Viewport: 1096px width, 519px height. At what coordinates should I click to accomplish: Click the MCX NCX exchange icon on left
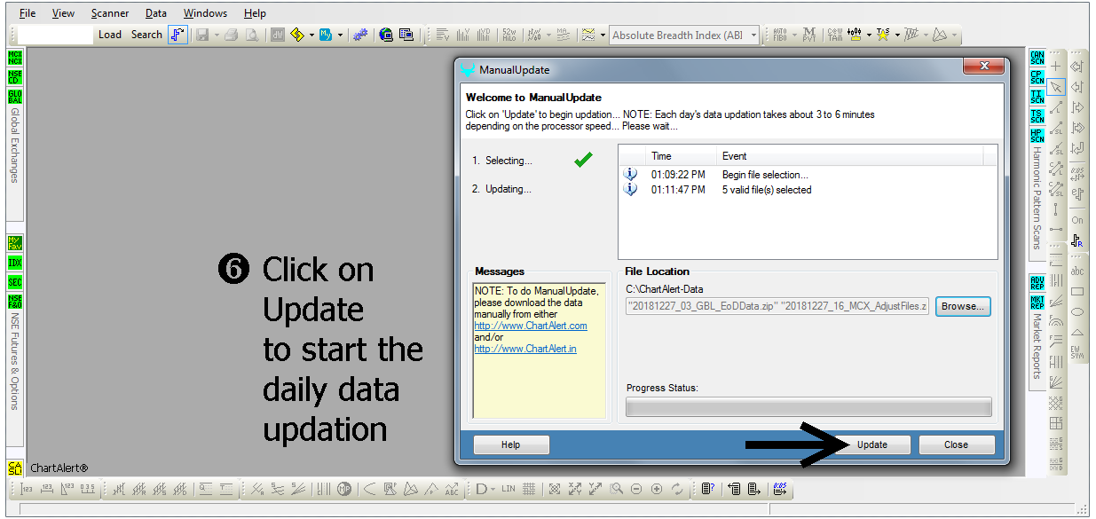click(15, 57)
